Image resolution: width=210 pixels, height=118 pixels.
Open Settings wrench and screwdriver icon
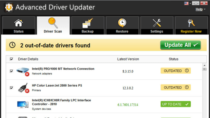157,23
